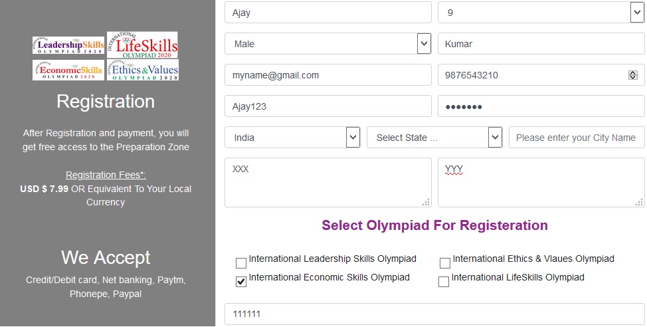647x327 pixels.
Task: Click the Ethics & Values Olympiad logo
Action: tap(142, 70)
